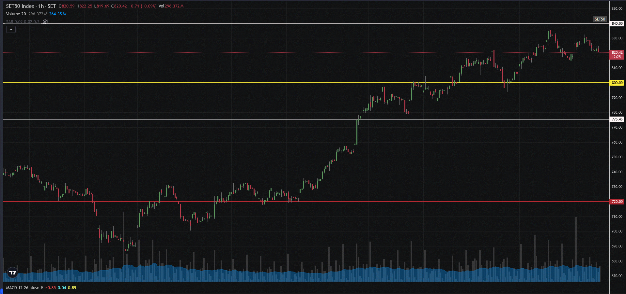Click the red MACD value −0.85
The width and height of the screenshot is (626, 294).
(51, 288)
